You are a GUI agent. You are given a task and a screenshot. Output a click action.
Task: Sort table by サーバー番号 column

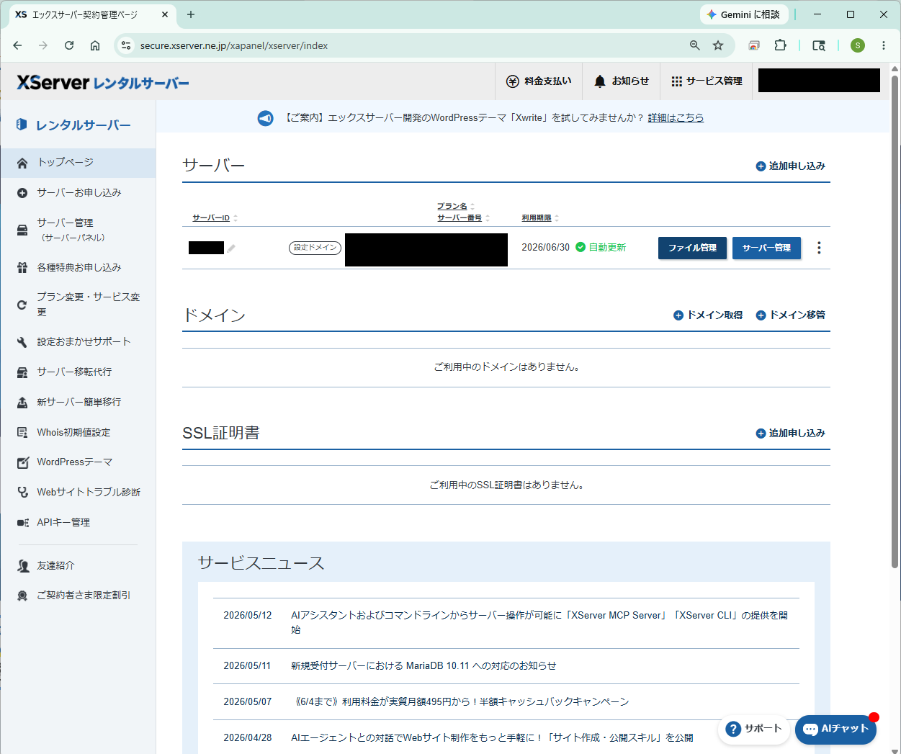click(x=463, y=217)
